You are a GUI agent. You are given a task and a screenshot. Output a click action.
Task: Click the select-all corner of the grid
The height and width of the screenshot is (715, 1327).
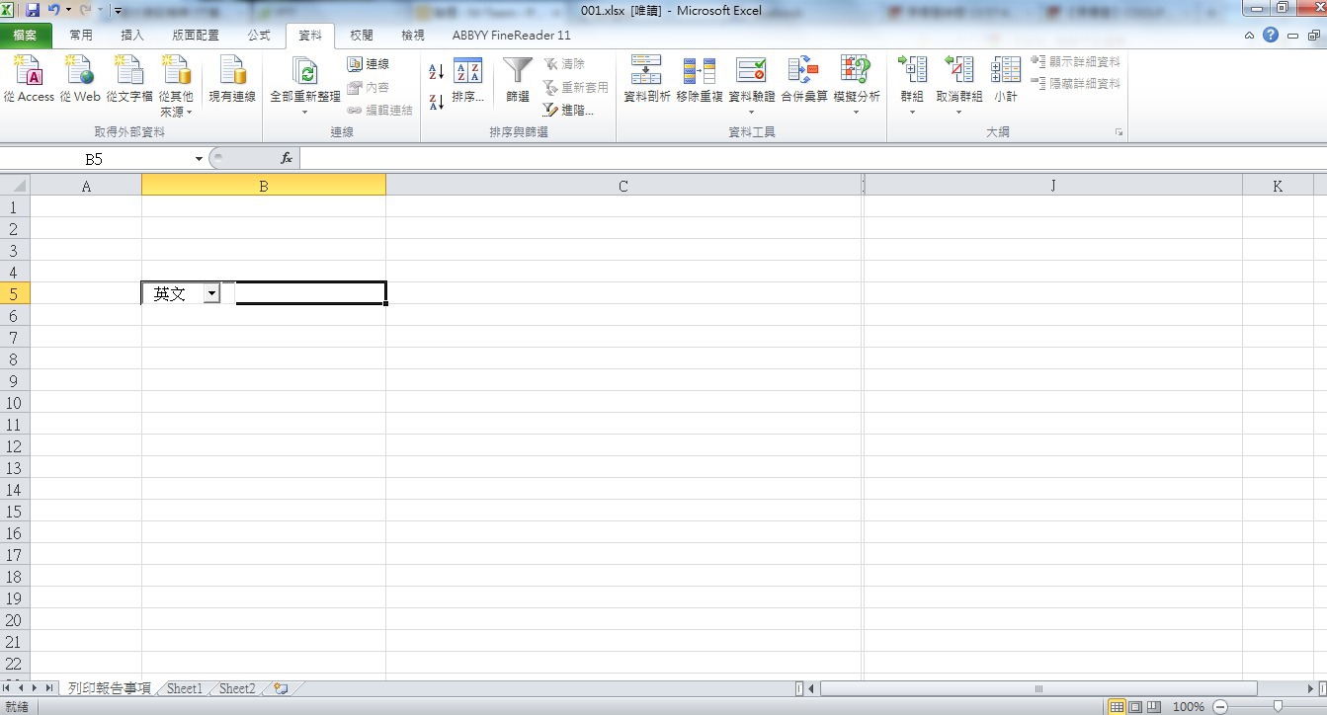click(15, 185)
